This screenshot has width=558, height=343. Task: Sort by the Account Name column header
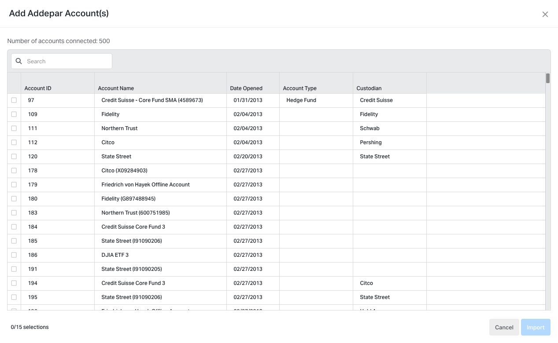coord(116,88)
